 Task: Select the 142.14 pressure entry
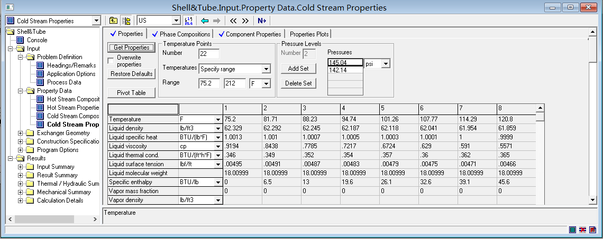(345, 70)
